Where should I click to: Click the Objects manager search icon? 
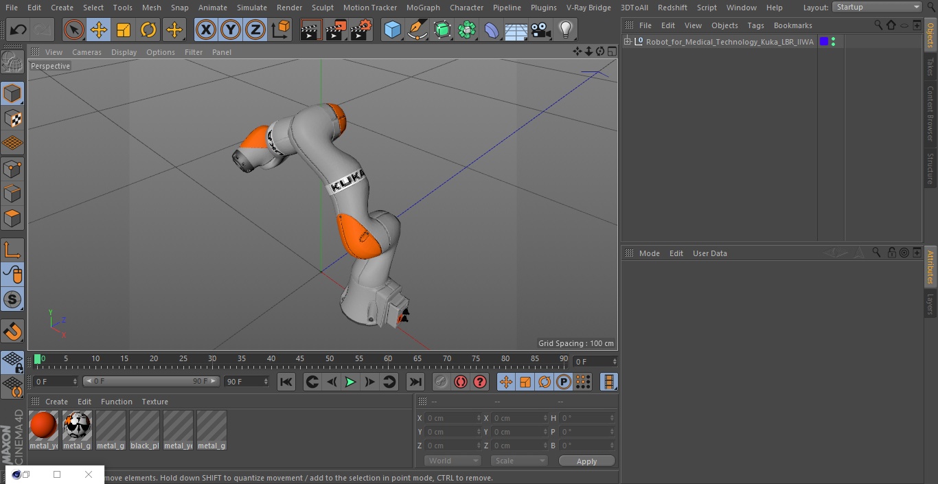878,25
